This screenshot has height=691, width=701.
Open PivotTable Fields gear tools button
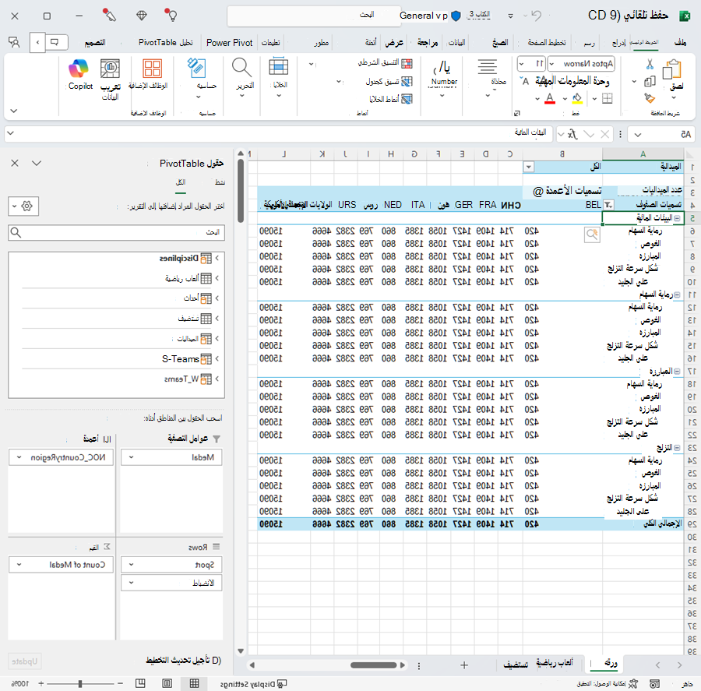coord(23,206)
